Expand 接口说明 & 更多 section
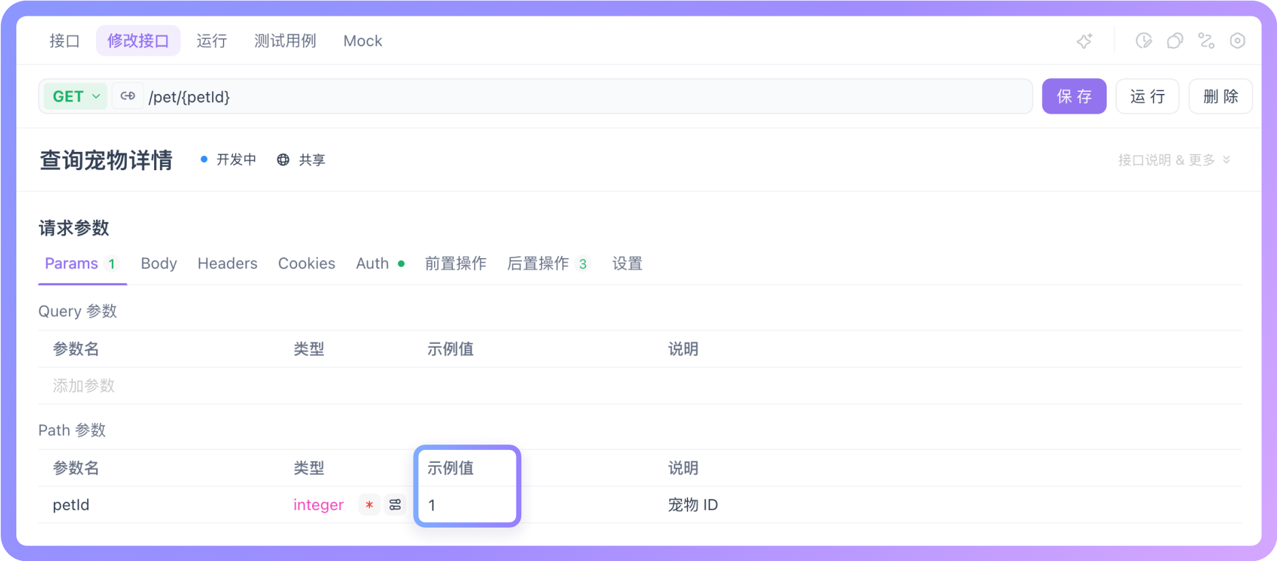1277x561 pixels. pos(1173,160)
